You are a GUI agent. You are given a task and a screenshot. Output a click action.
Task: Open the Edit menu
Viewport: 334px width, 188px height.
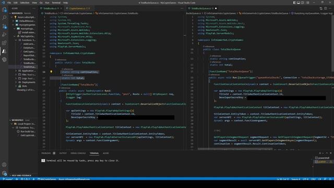16,3
